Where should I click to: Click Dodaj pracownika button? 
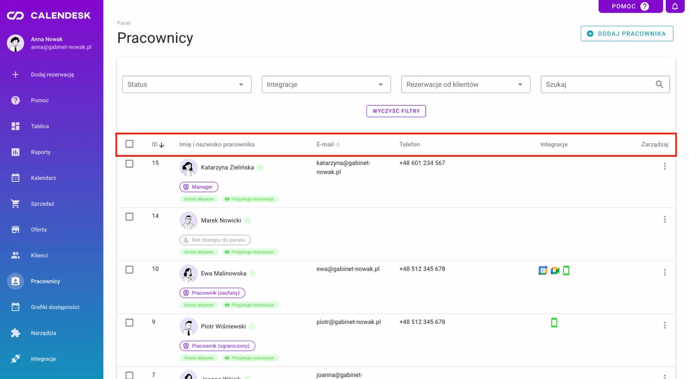pos(627,34)
